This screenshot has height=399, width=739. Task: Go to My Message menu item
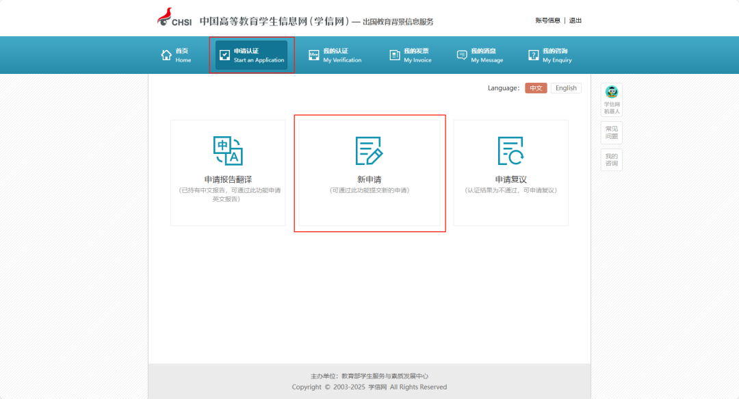(x=480, y=55)
